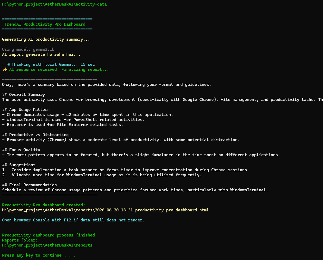323x260 pixels.
Task: Select 'Browser activity (Chrome) shows a moderate' line
Action: (121, 140)
